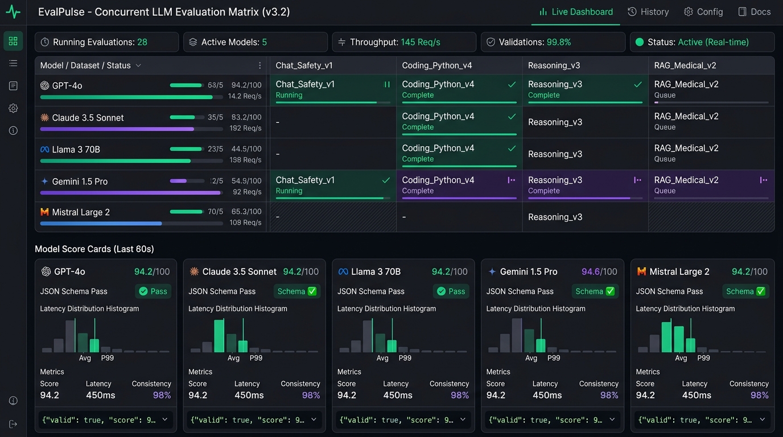Open the list view icon in the sidebar
This screenshot has width=783, height=437.
13,63
